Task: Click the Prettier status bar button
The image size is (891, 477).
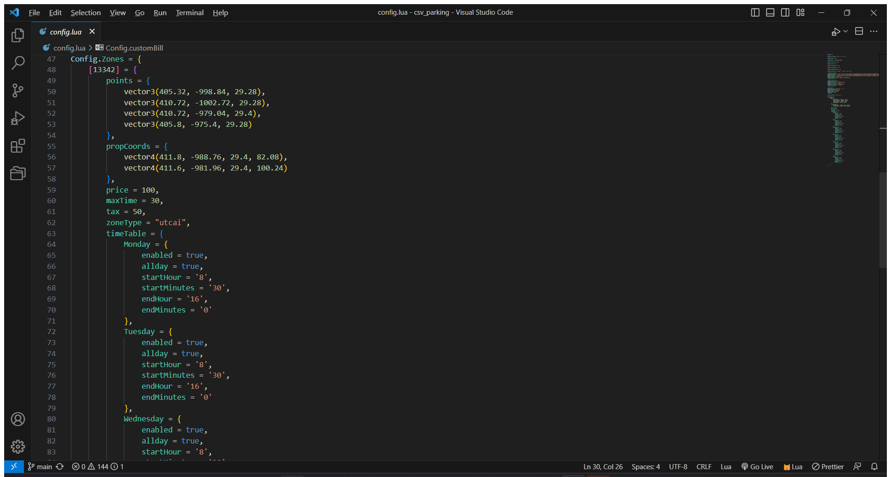Action: click(828, 466)
